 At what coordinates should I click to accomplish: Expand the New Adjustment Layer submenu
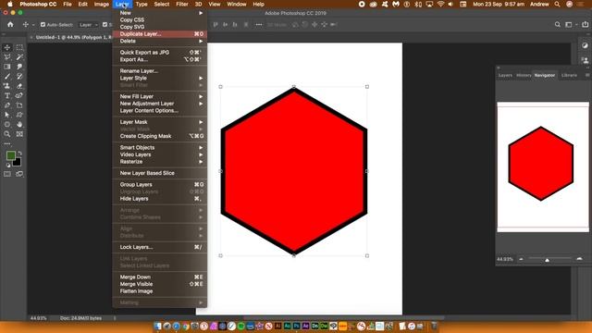[x=160, y=104]
